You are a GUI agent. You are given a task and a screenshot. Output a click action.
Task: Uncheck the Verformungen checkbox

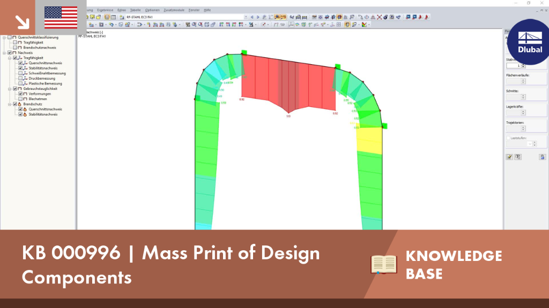(x=20, y=94)
